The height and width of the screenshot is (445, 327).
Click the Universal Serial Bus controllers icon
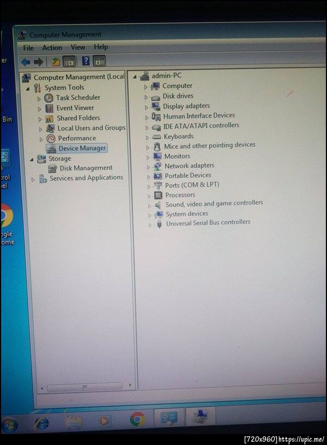point(159,224)
